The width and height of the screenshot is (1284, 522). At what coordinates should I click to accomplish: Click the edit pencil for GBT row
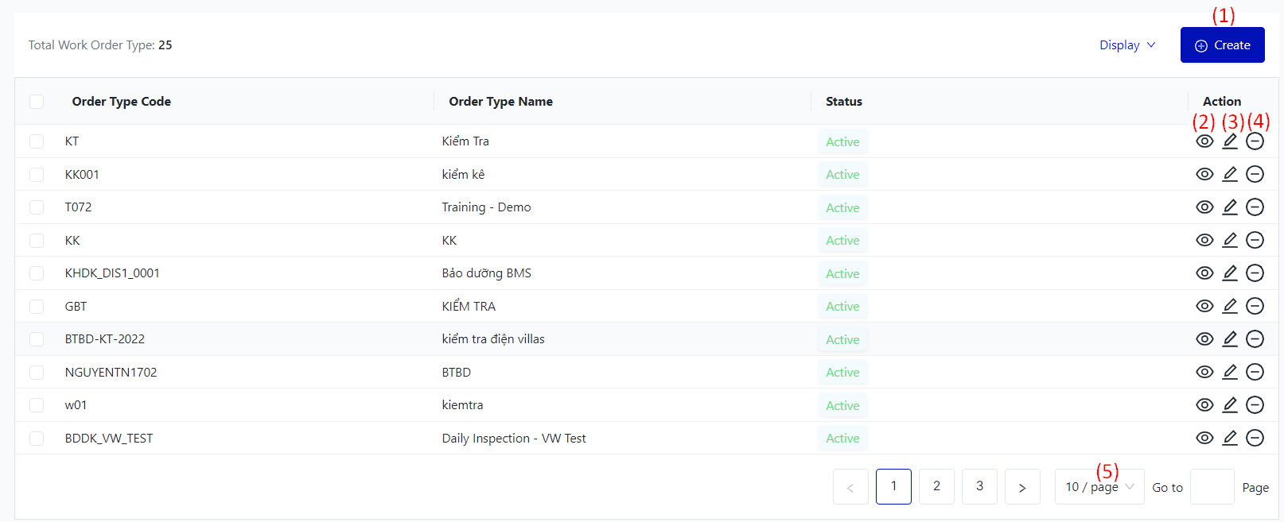click(x=1230, y=306)
